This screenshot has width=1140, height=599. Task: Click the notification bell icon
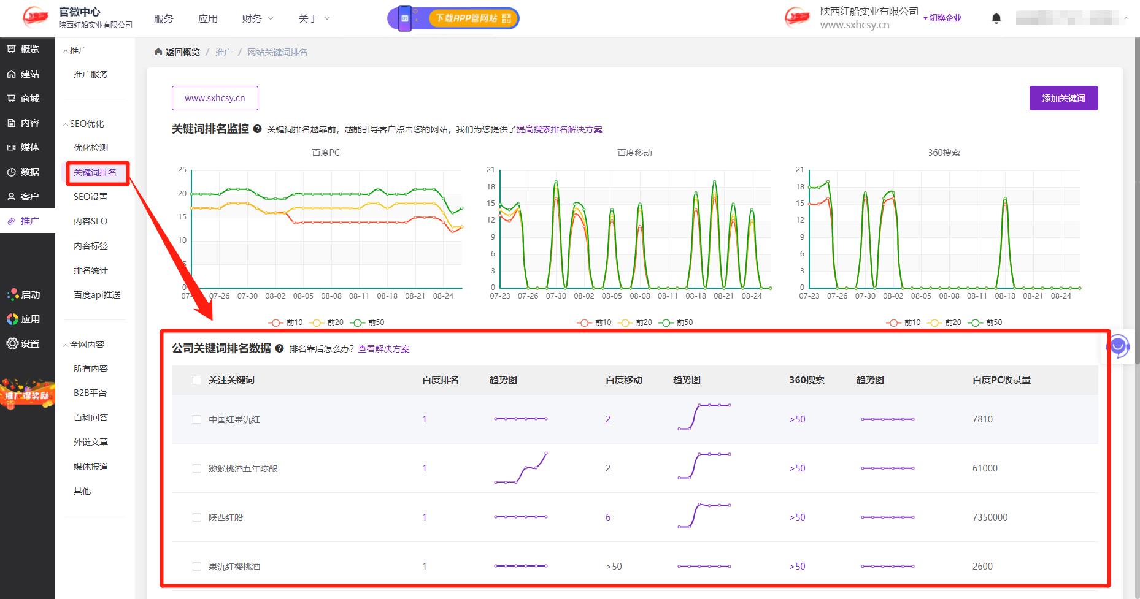pos(996,18)
